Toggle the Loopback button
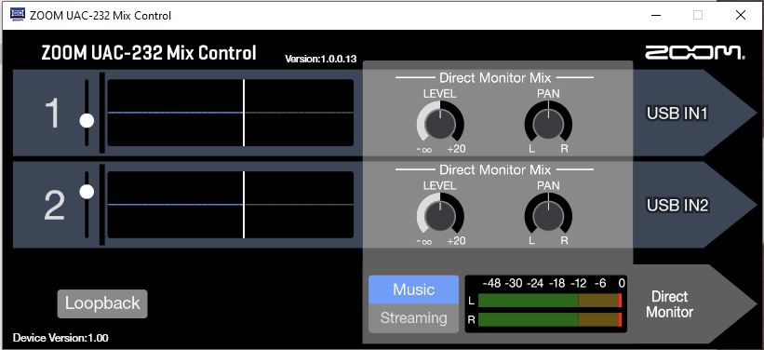764x350 pixels. (x=102, y=303)
